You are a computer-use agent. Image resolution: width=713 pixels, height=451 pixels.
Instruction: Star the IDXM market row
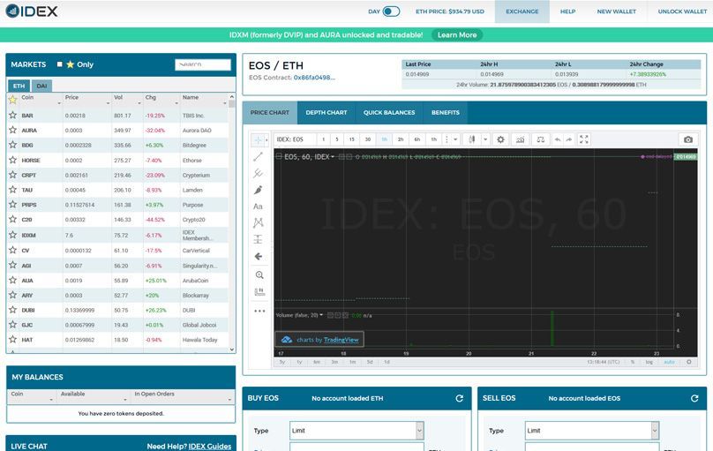[12, 235]
